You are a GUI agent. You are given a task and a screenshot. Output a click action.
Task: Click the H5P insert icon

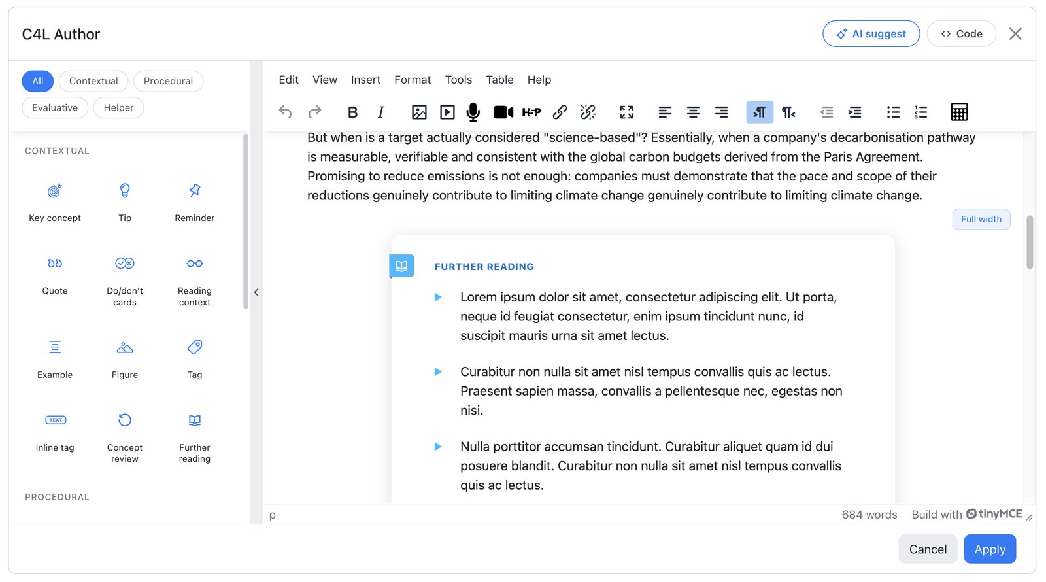pyautogui.click(x=531, y=112)
